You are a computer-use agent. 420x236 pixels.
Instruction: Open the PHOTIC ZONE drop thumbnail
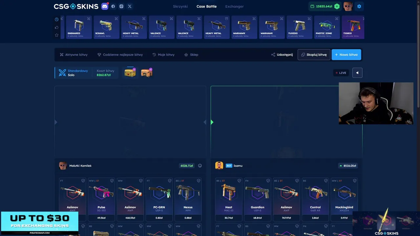(x=327, y=27)
